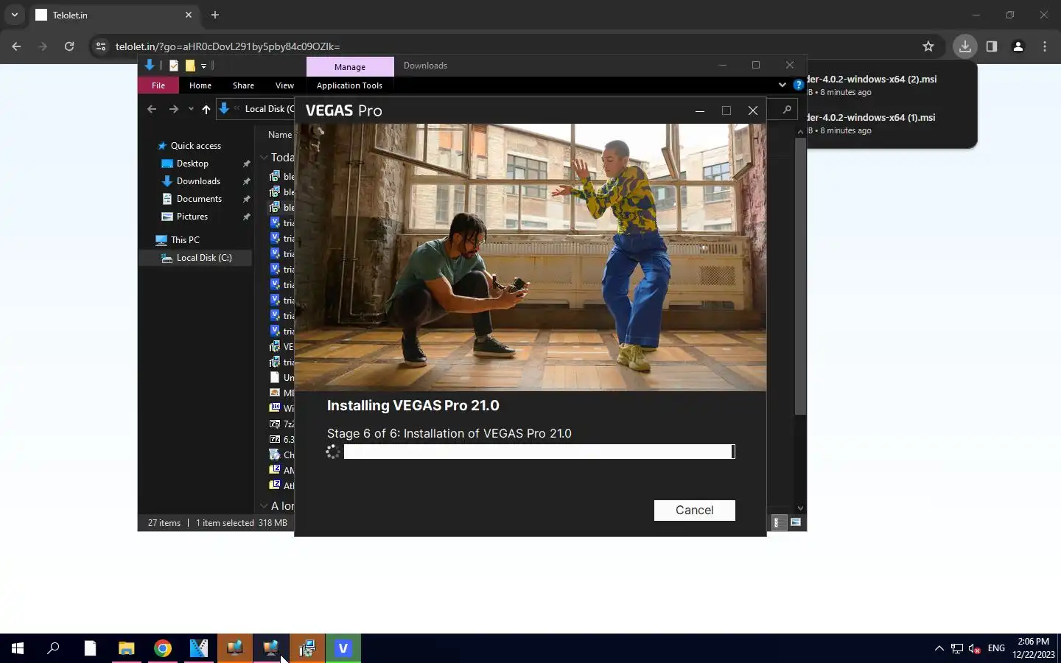Image resolution: width=1061 pixels, height=663 pixels.
Task: Bookmark this page with the star icon
Action: [928, 46]
